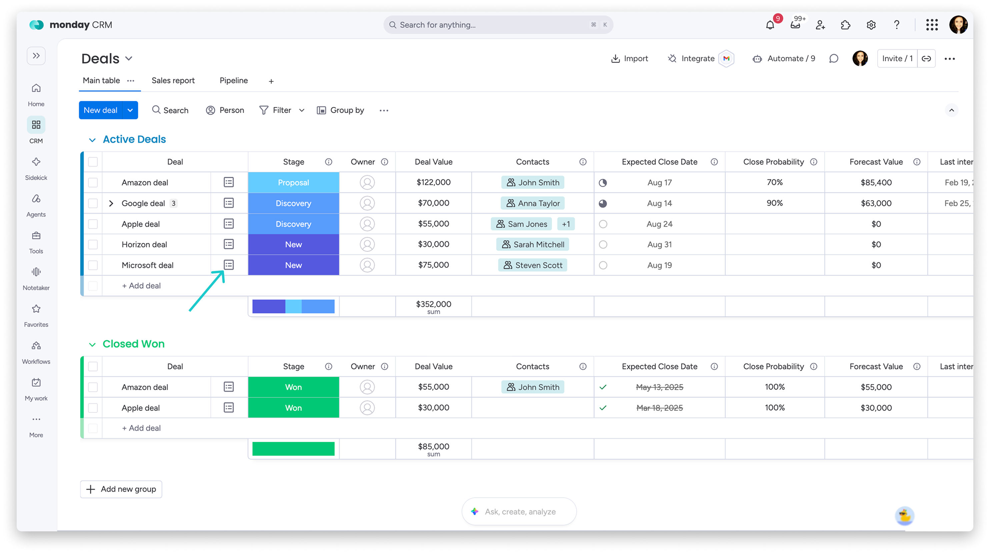
Task: Click the Active Deals stage summary bar
Action: coord(293,306)
